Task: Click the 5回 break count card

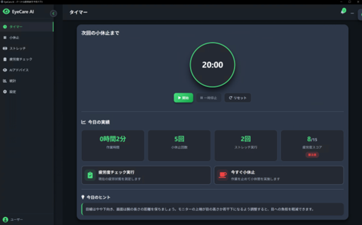Action: [x=179, y=146]
